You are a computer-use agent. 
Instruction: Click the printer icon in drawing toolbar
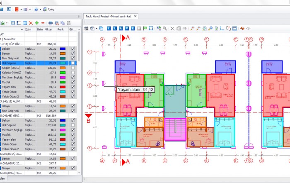tap(87, 29)
